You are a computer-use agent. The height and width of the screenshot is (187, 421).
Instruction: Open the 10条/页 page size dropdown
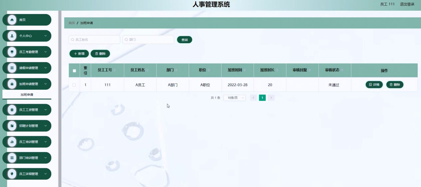[235, 98]
